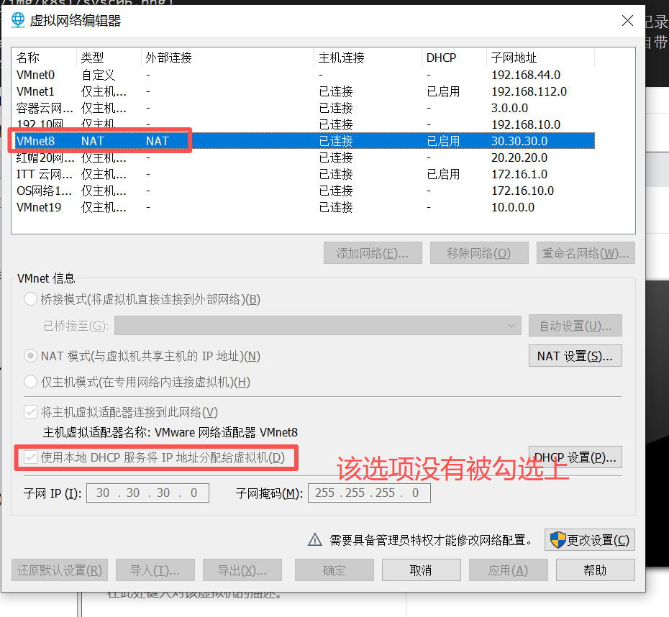Screen dimensions: 669x617
Task: Click 自动设置(U) button
Action: tap(575, 326)
